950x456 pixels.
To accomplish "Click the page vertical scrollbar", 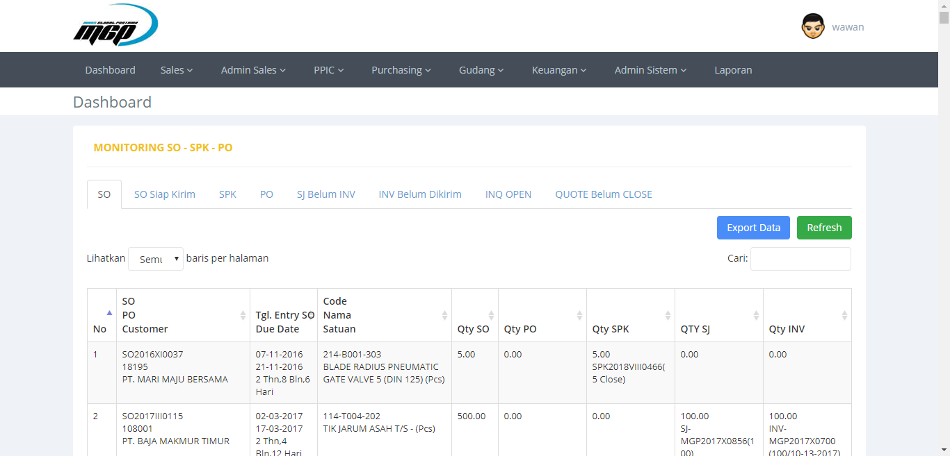I will pos(944,228).
